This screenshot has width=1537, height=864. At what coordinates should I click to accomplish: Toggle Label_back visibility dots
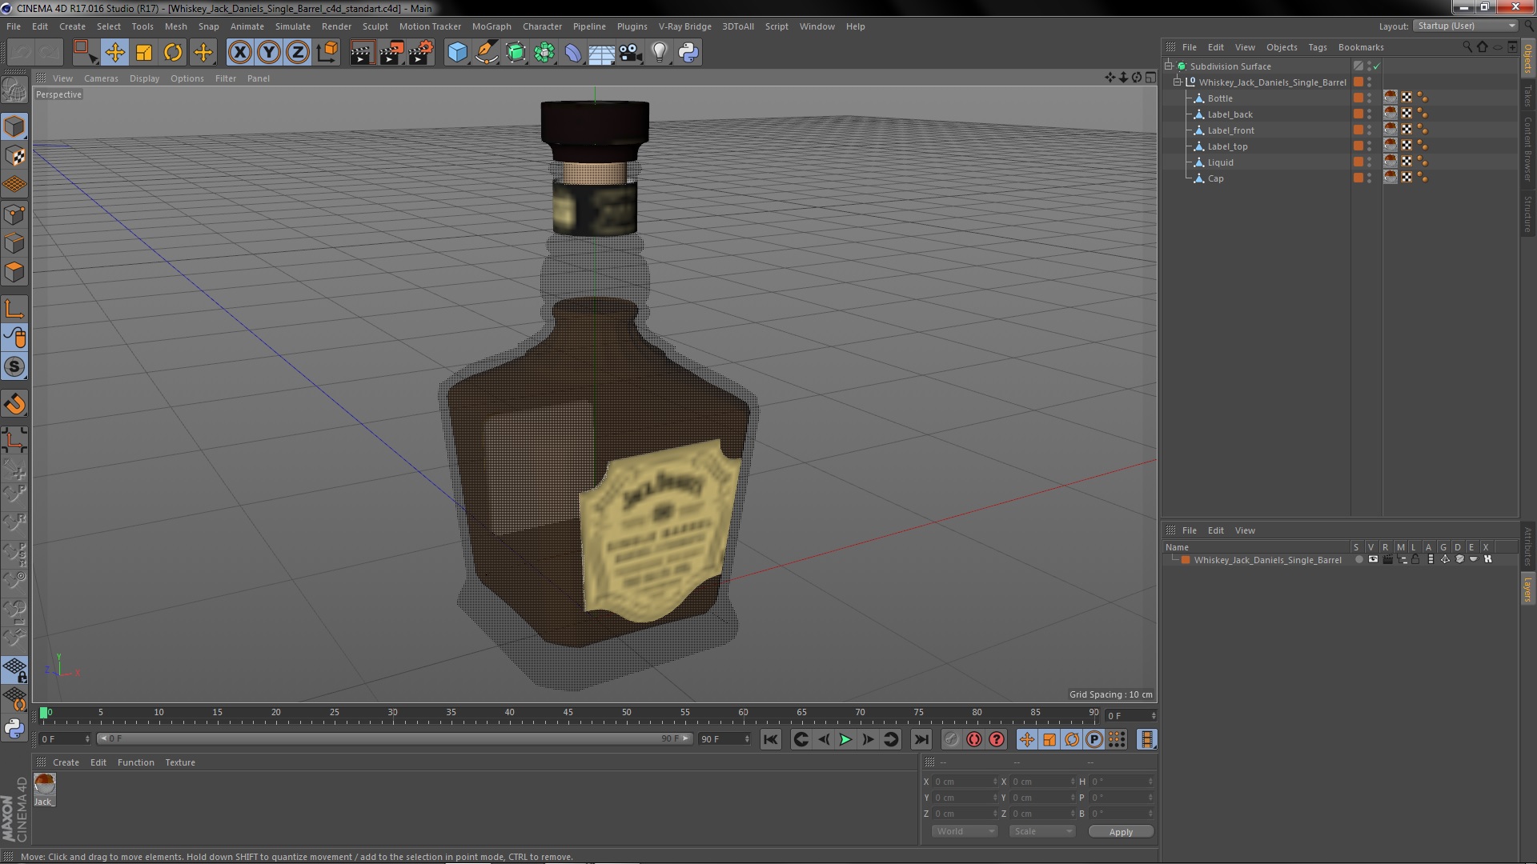point(1369,114)
